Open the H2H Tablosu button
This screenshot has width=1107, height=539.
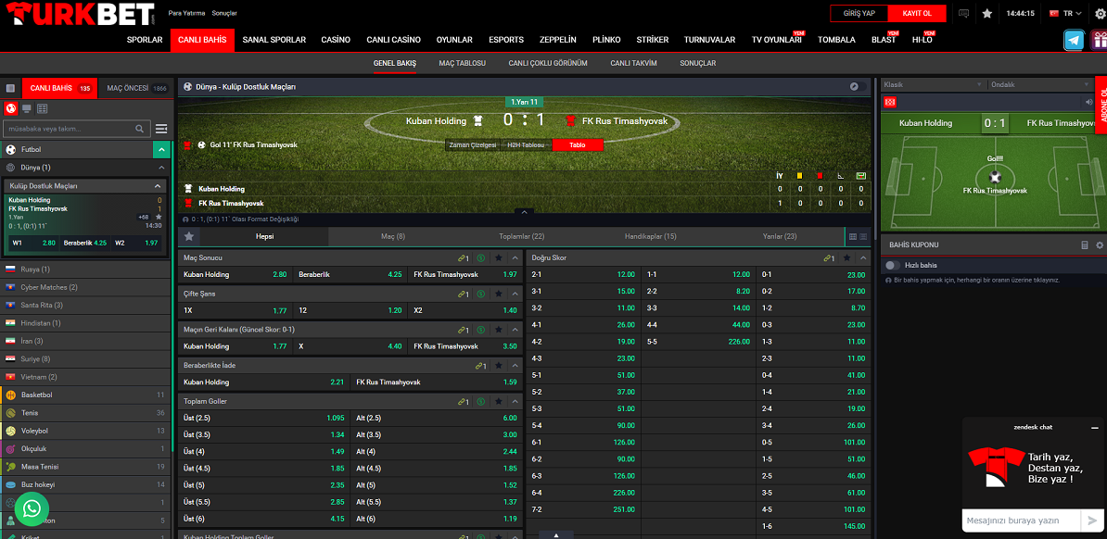point(526,144)
